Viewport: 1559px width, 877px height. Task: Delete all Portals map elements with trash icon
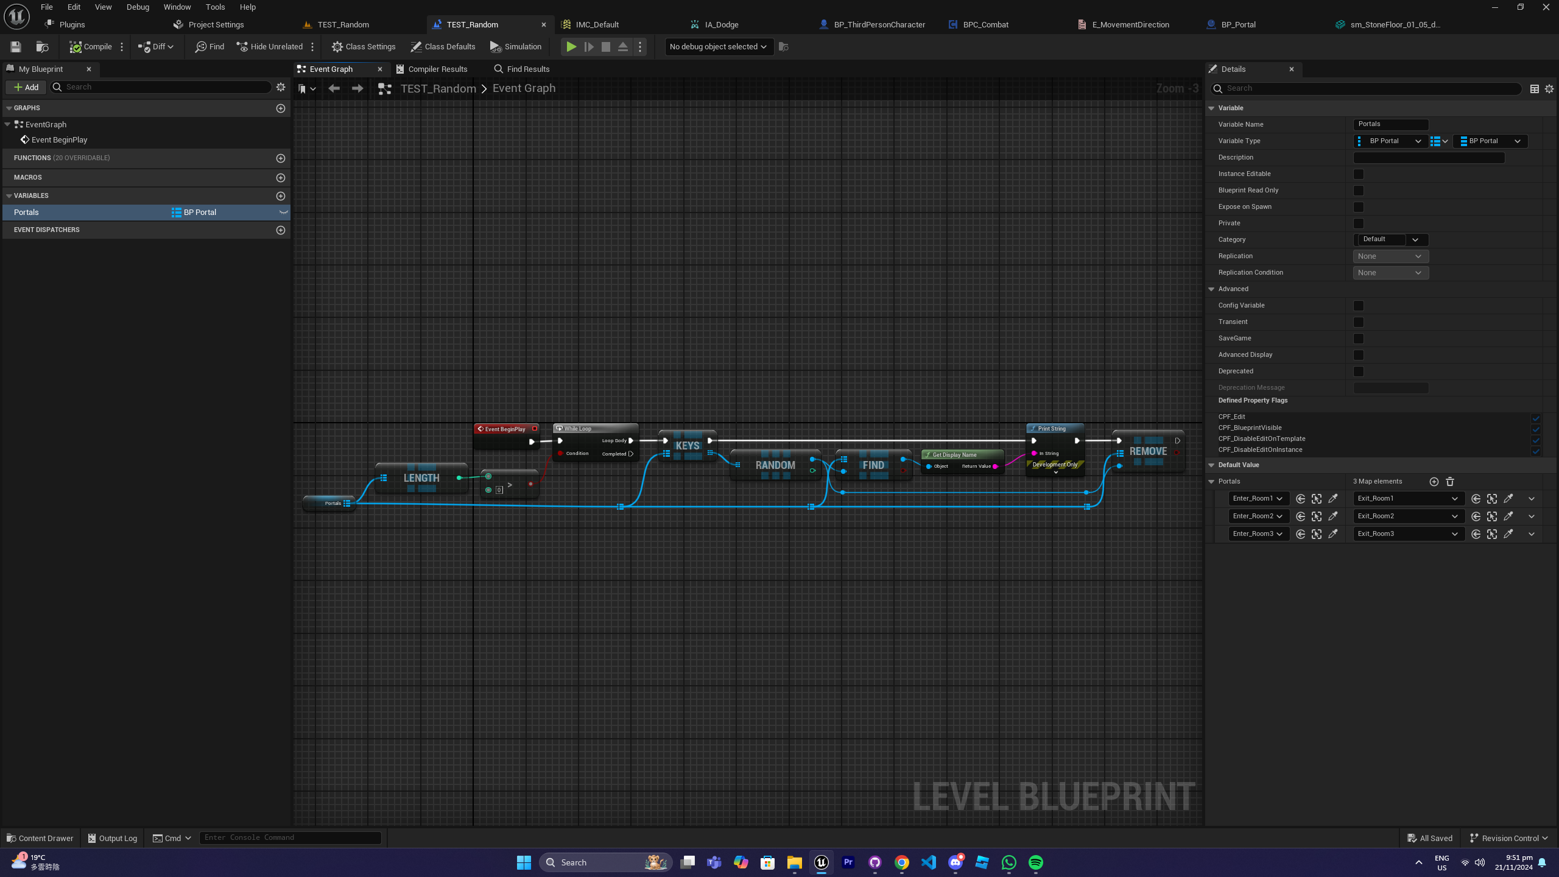click(x=1450, y=482)
